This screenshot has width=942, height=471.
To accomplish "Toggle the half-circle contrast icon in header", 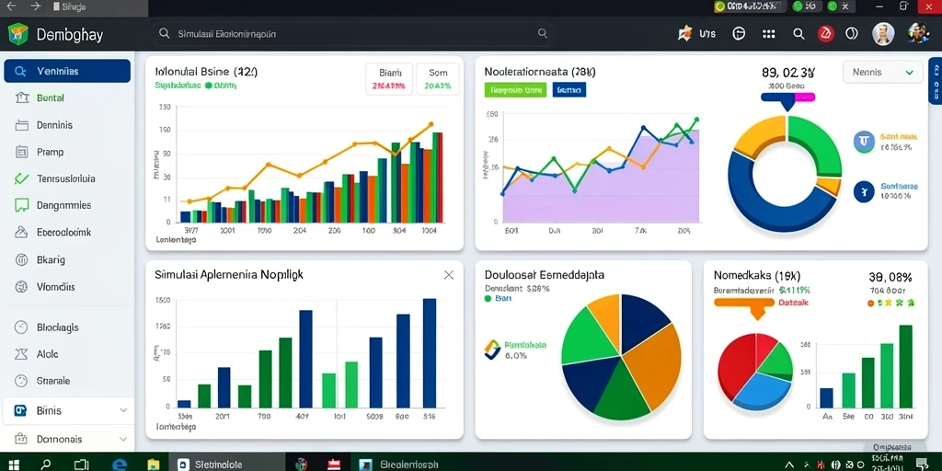I will (852, 34).
